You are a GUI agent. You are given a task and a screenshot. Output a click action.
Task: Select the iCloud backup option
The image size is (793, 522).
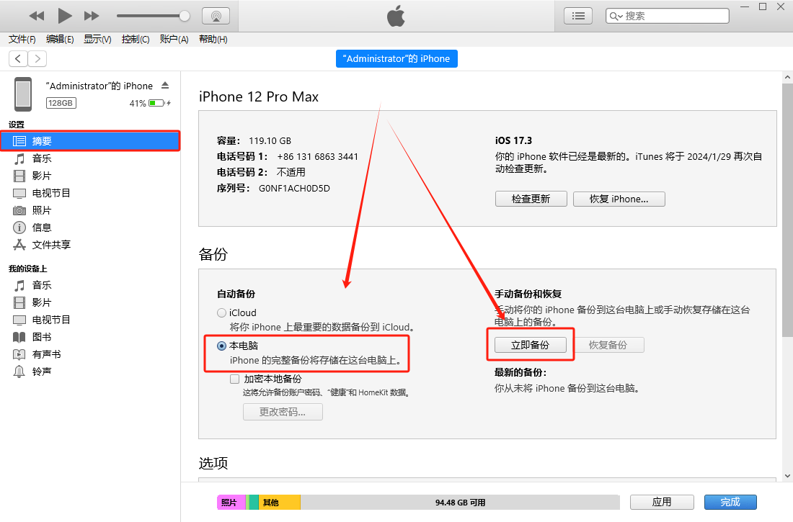(221, 312)
